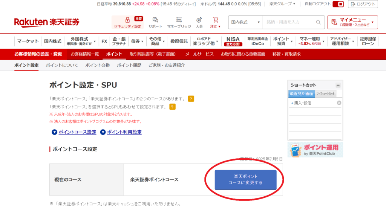Remove 購入-投信 from recent screens
The height and width of the screenshot is (214, 386).
coord(339,103)
